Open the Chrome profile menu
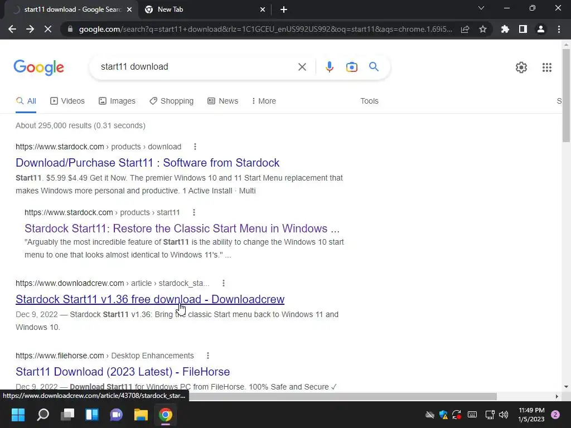 [x=541, y=29]
